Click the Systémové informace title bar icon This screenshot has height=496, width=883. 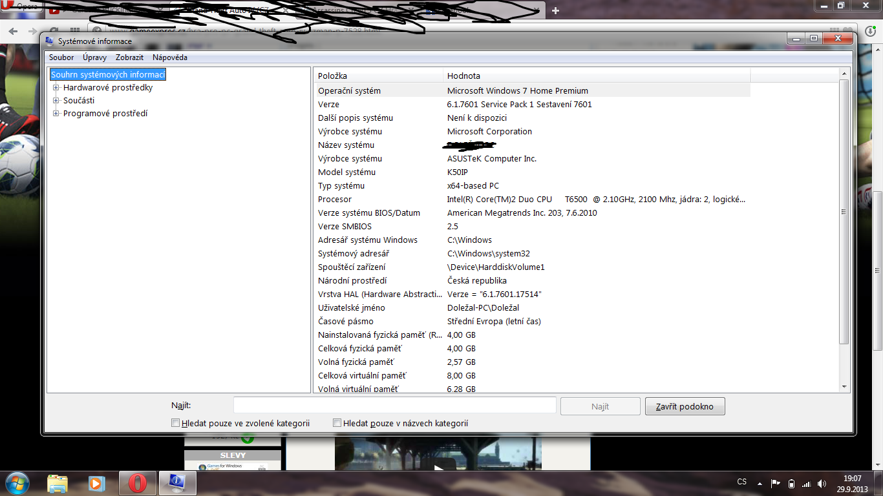[x=50, y=41]
